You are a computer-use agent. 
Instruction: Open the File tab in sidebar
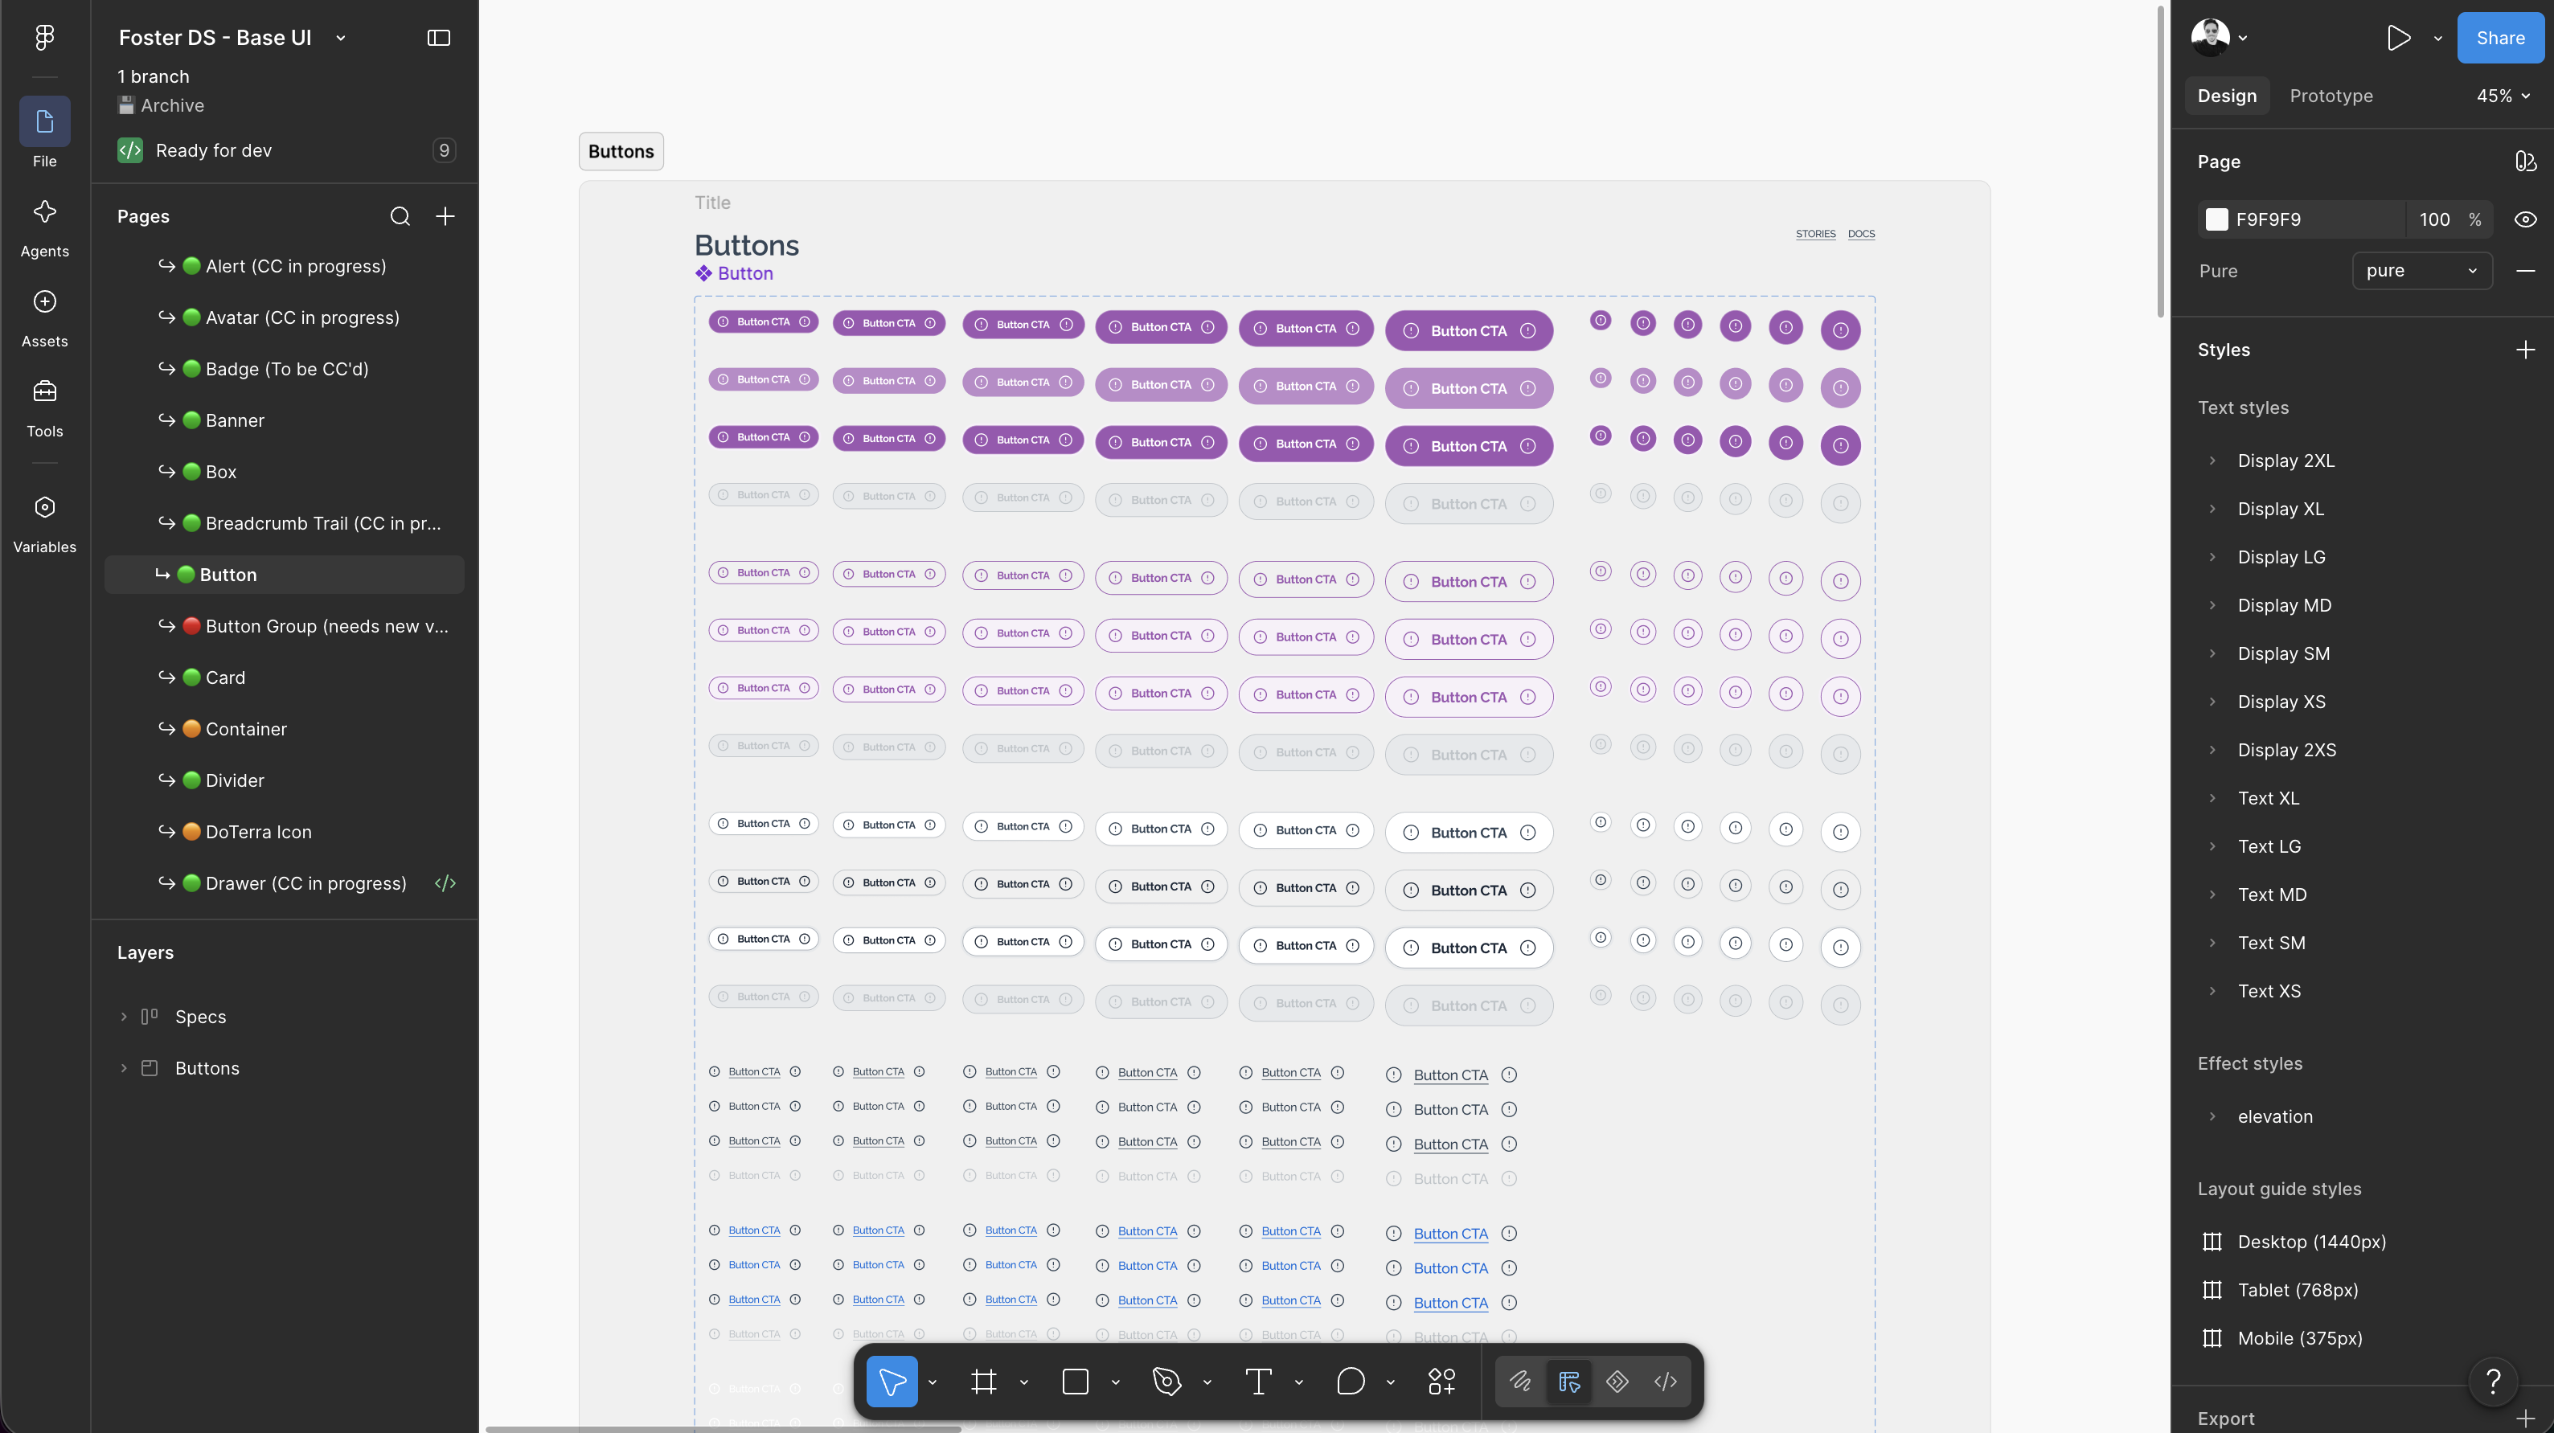tap(44, 133)
